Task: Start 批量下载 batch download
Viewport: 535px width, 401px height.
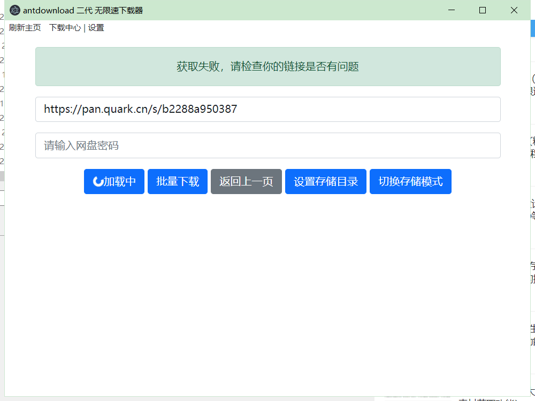Action: click(178, 181)
